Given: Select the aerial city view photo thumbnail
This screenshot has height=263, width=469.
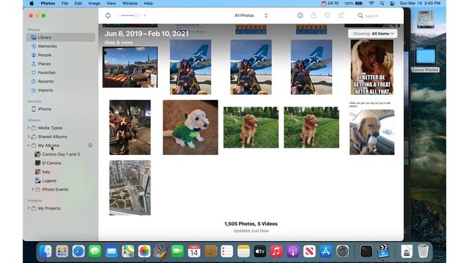Looking at the screenshot, I should (130, 188).
